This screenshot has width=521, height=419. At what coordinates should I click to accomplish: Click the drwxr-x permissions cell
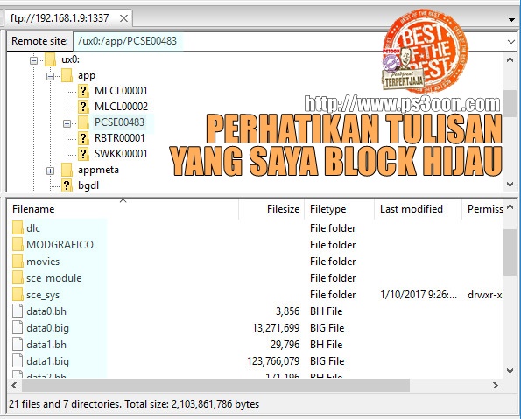coord(484,295)
